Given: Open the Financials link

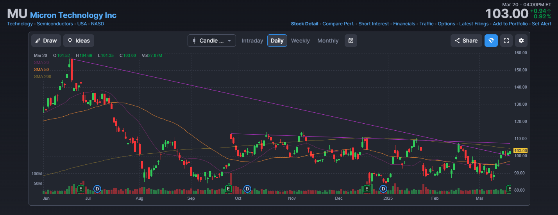Looking at the screenshot, I should point(404,24).
